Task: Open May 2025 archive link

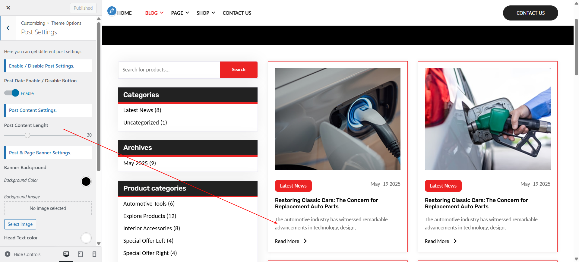Action: pyautogui.click(x=140, y=163)
